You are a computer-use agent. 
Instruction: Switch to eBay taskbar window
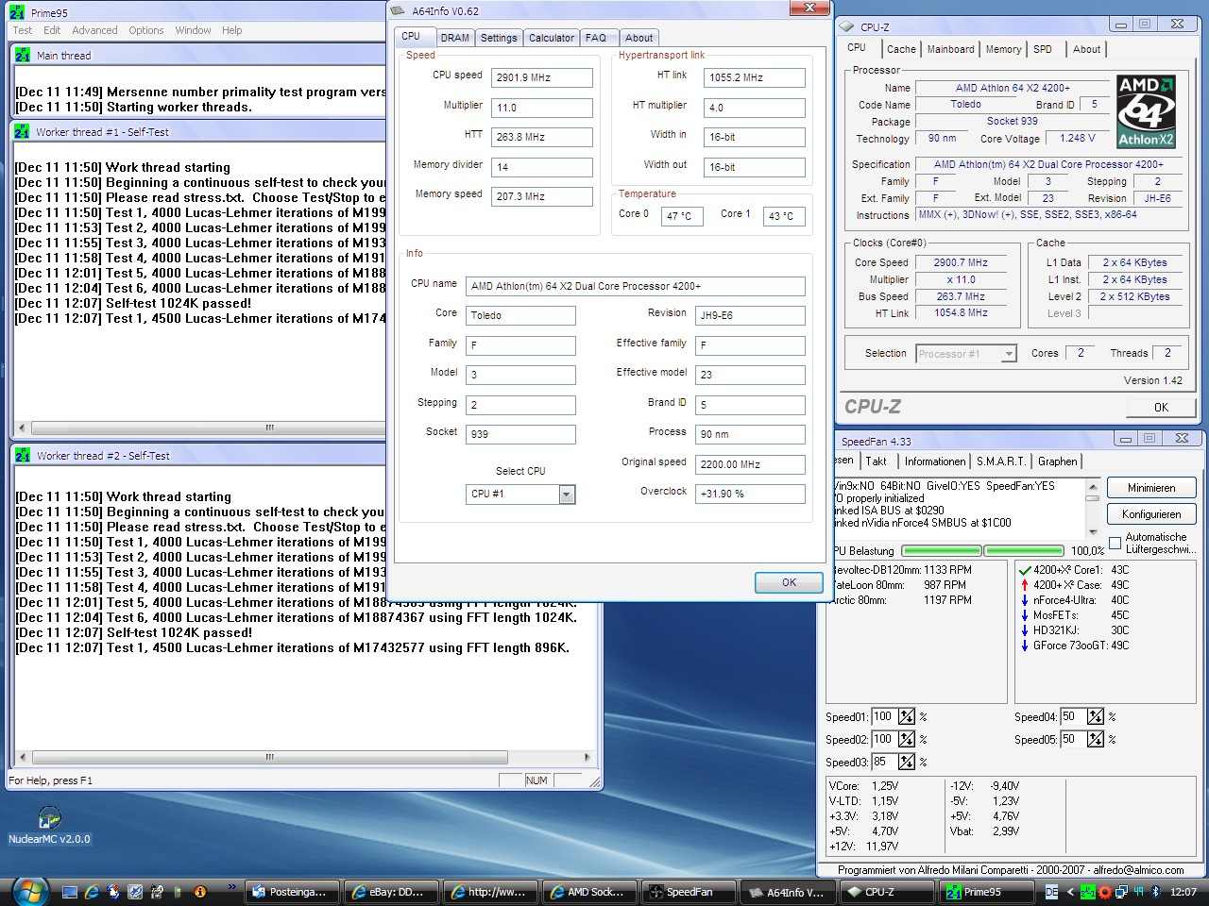pos(391,892)
